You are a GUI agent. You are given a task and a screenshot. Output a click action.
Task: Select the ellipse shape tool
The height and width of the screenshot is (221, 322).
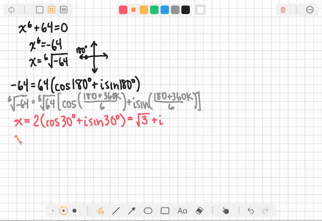click(x=148, y=211)
